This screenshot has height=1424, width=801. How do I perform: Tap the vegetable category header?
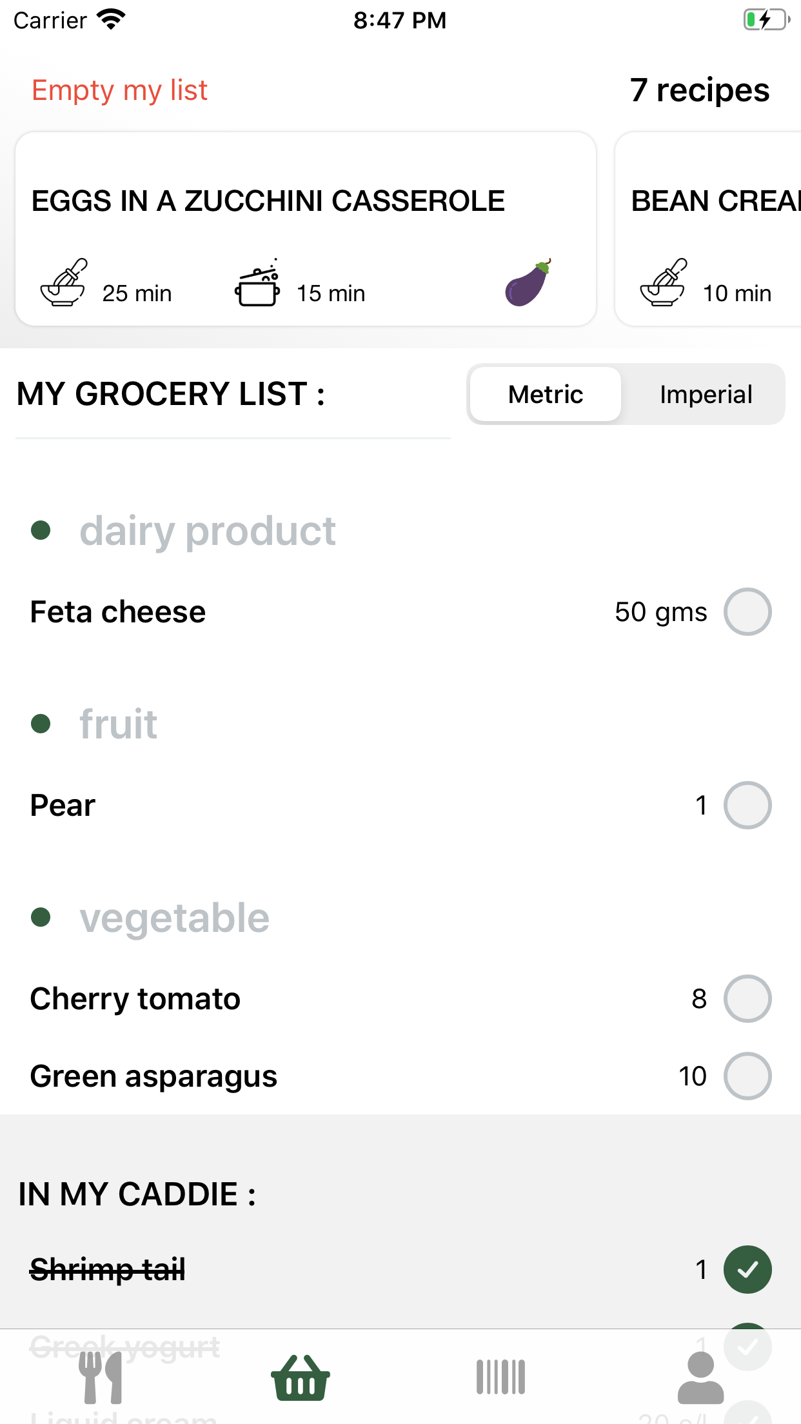click(x=174, y=918)
